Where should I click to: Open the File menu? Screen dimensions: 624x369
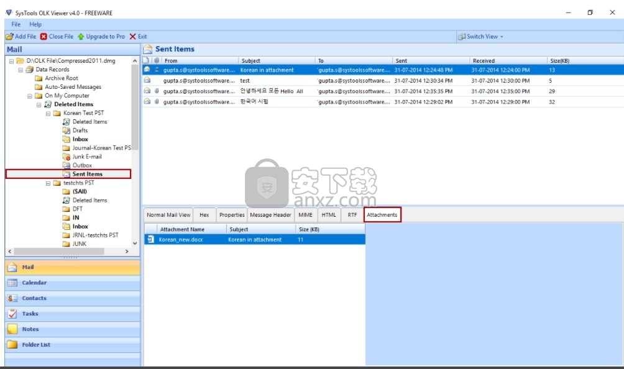pos(16,24)
